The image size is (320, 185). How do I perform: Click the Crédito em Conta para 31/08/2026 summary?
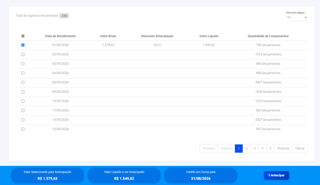(x=201, y=175)
